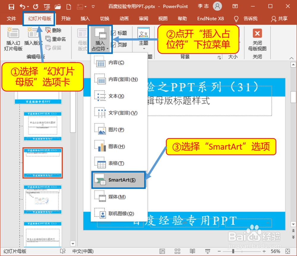Image resolution: width=297 pixels, height=256 pixels.
Task: Select the highlighted layout thumbnail with red border
Action: (42, 163)
